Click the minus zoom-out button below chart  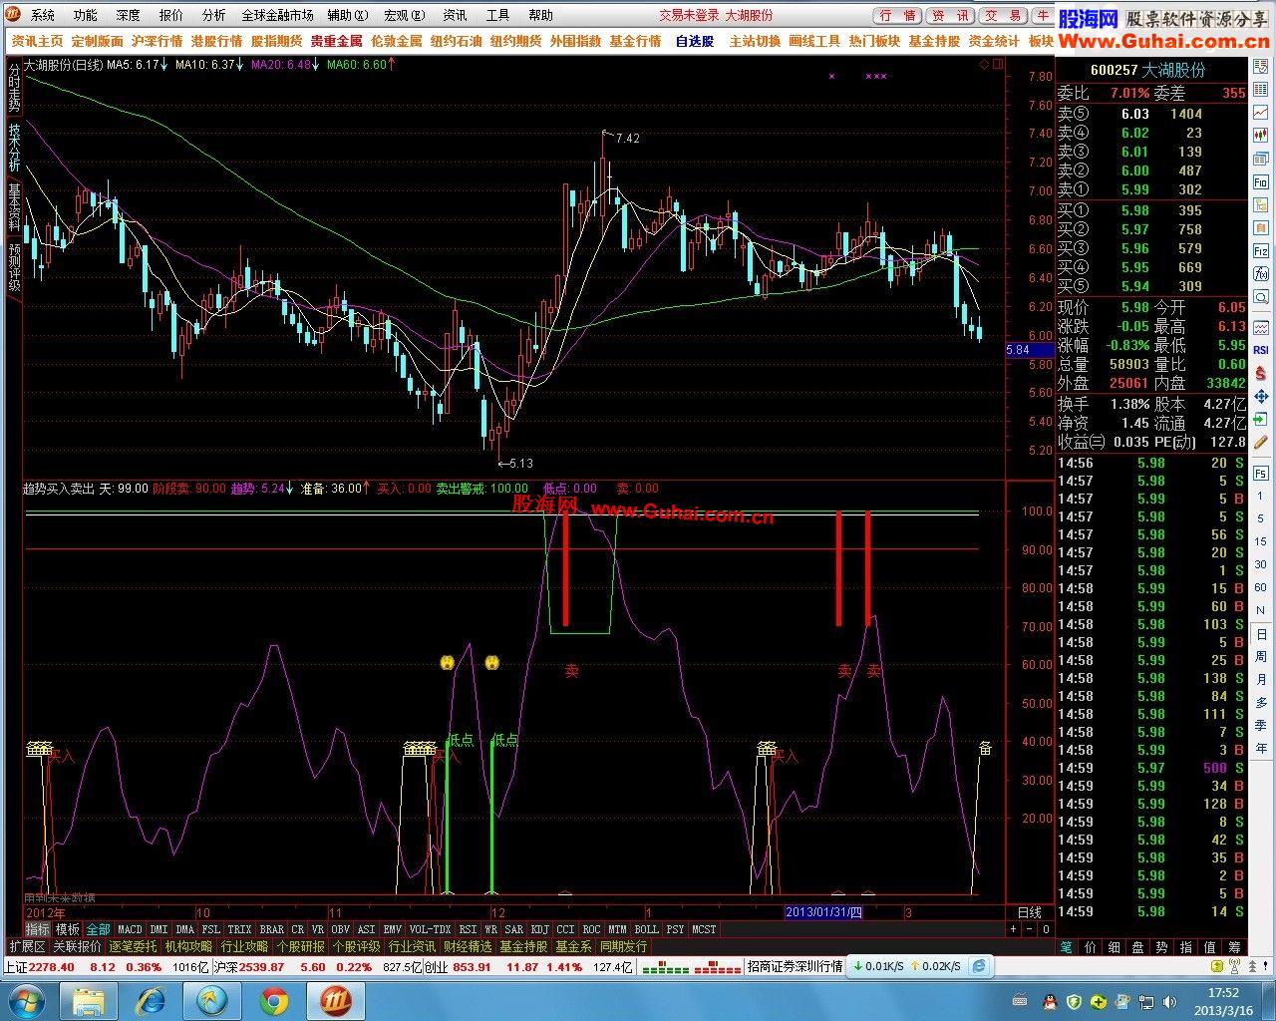[1030, 929]
